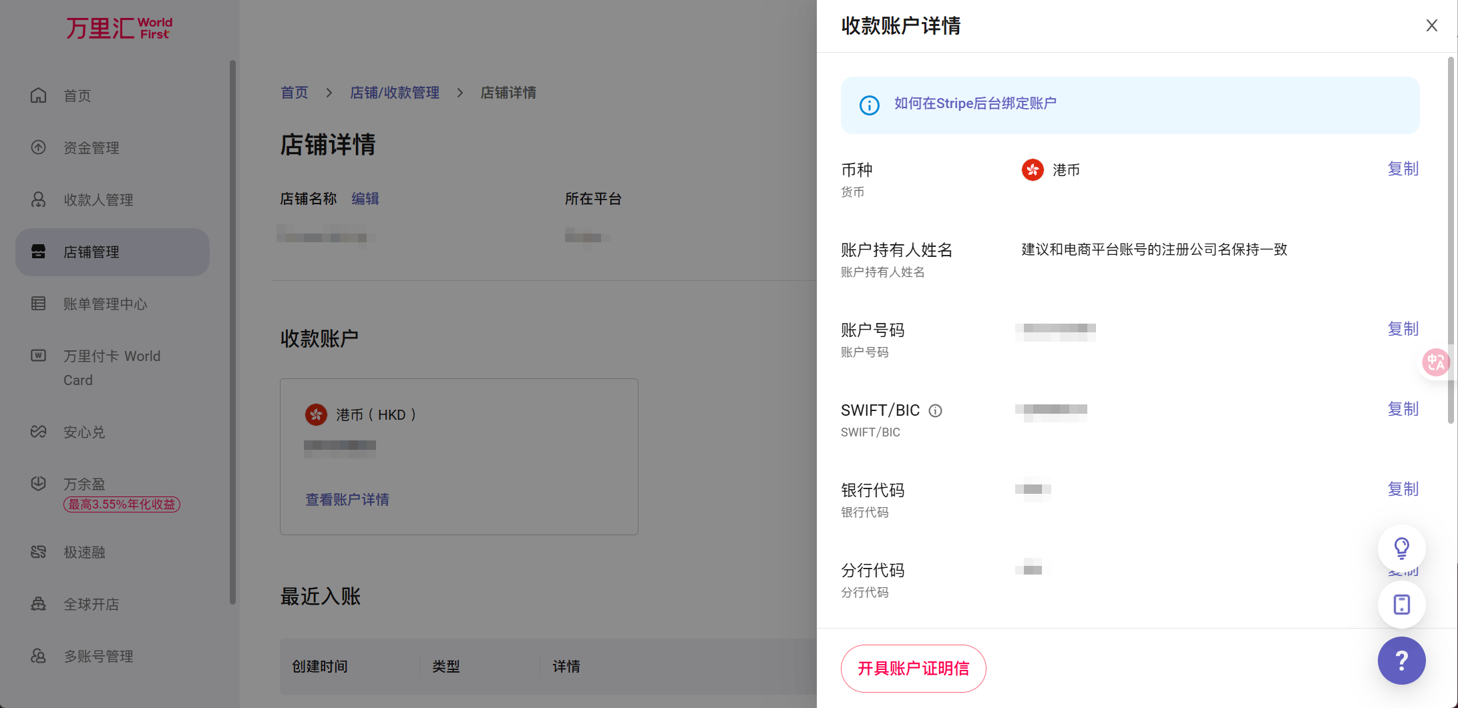Click the 万里汇 WorldFirst logo
The image size is (1458, 708).
point(119,28)
